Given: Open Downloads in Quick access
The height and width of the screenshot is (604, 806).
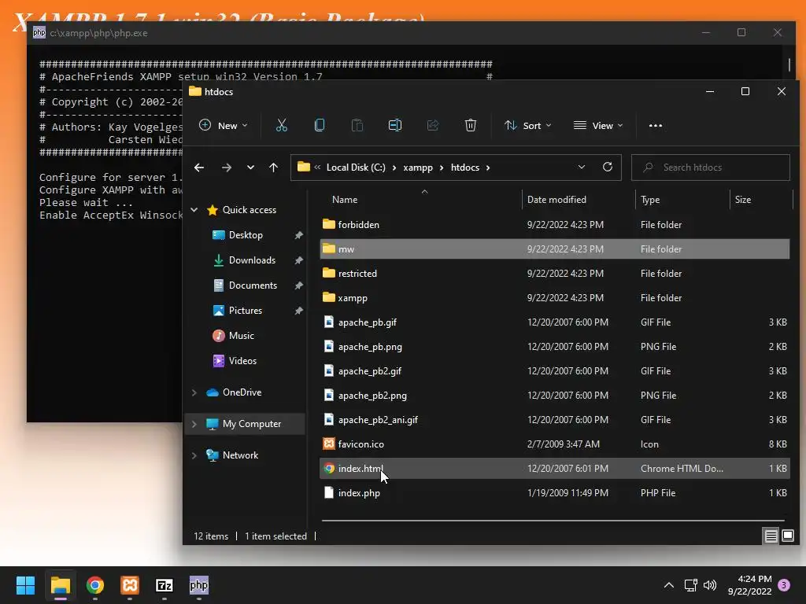Looking at the screenshot, I should (252, 260).
